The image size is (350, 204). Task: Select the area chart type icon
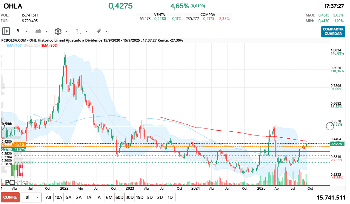[x=38, y=31]
